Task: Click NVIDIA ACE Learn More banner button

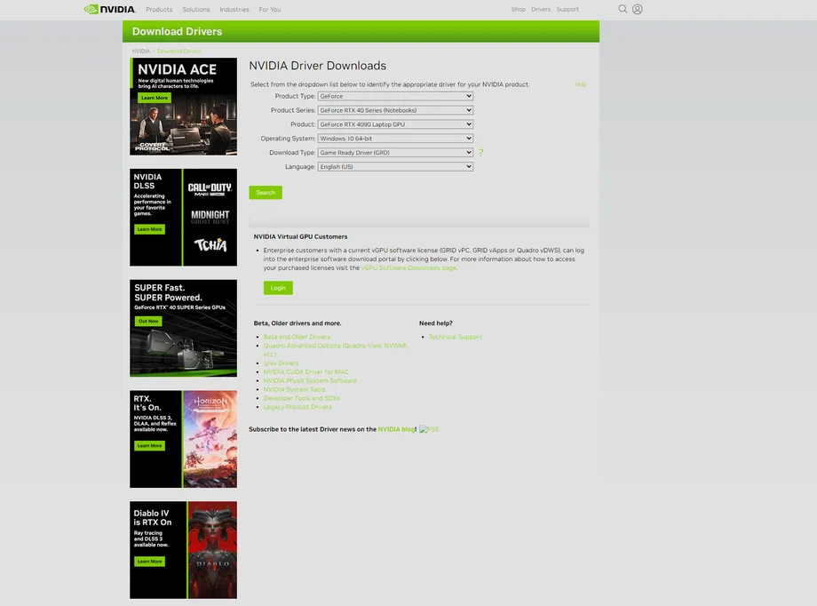Action: (154, 98)
